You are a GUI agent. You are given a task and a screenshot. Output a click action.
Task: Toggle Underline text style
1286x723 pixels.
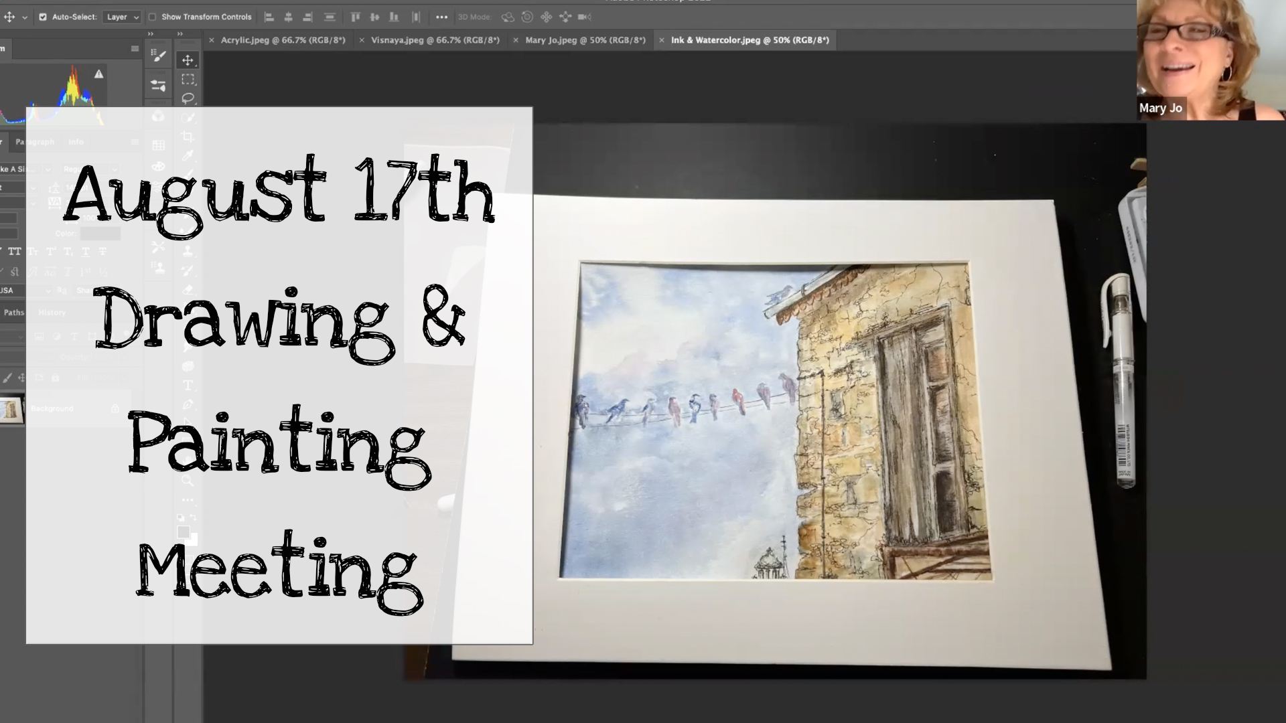click(x=86, y=252)
